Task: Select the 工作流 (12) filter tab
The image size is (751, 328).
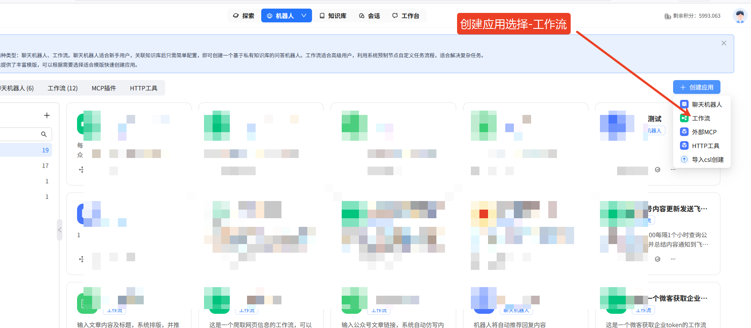Action: click(x=63, y=88)
